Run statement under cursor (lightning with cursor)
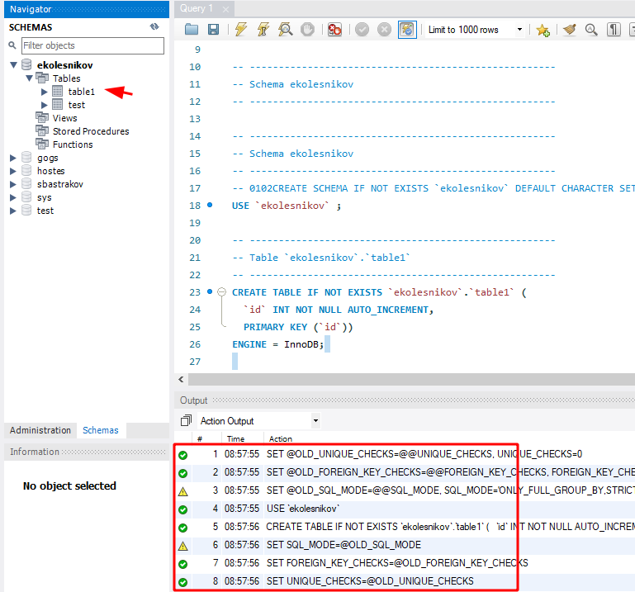Screen dimensions: 635x592 coord(263,30)
